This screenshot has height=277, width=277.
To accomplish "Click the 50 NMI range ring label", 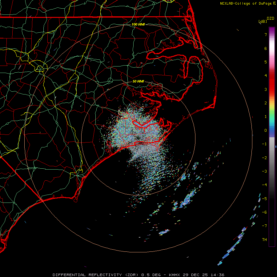I will [138, 81].
